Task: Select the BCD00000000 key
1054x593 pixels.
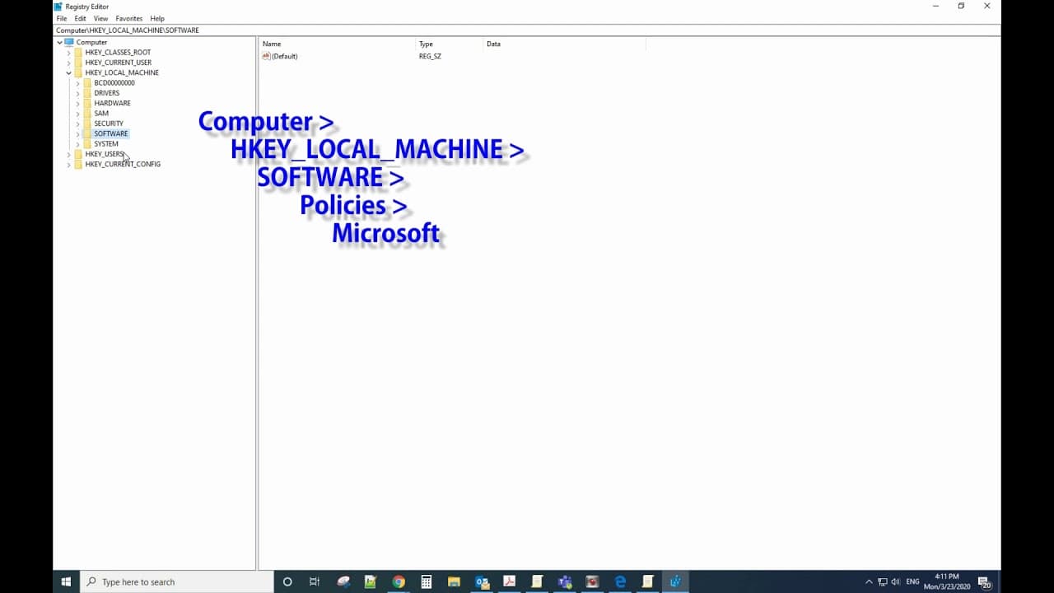Action: click(x=114, y=83)
